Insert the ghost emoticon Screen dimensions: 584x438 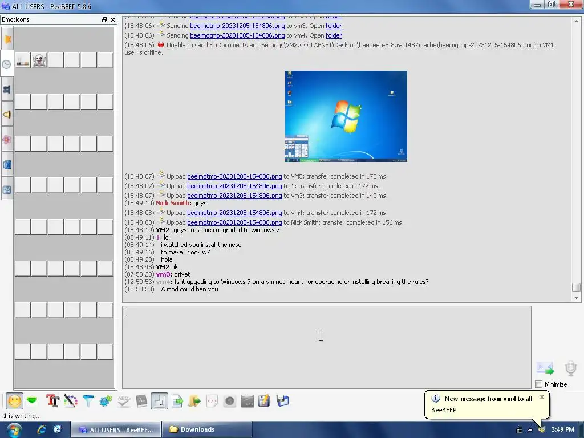pos(39,60)
